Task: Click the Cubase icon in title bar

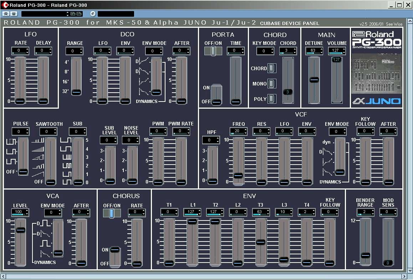Action: [x=5, y=5]
